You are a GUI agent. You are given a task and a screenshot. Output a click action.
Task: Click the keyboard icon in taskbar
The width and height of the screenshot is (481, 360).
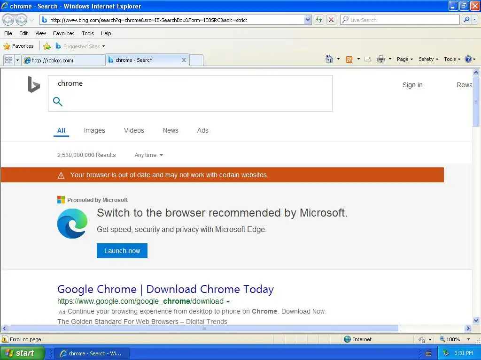428,353
